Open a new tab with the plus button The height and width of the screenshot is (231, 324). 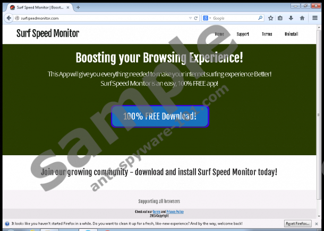[x=79, y=7]
